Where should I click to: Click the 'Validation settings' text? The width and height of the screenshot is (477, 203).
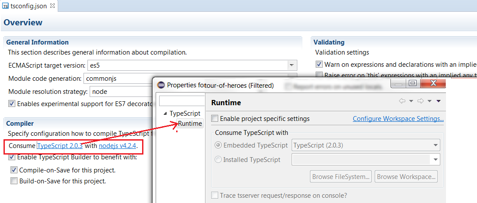342,52
